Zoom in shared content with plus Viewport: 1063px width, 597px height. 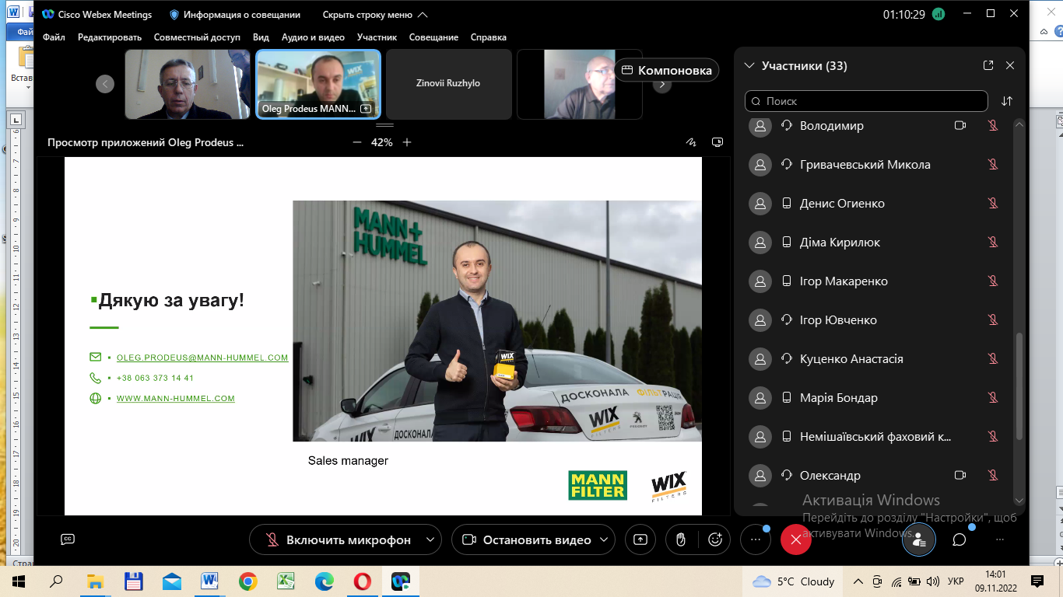[407, 142]
